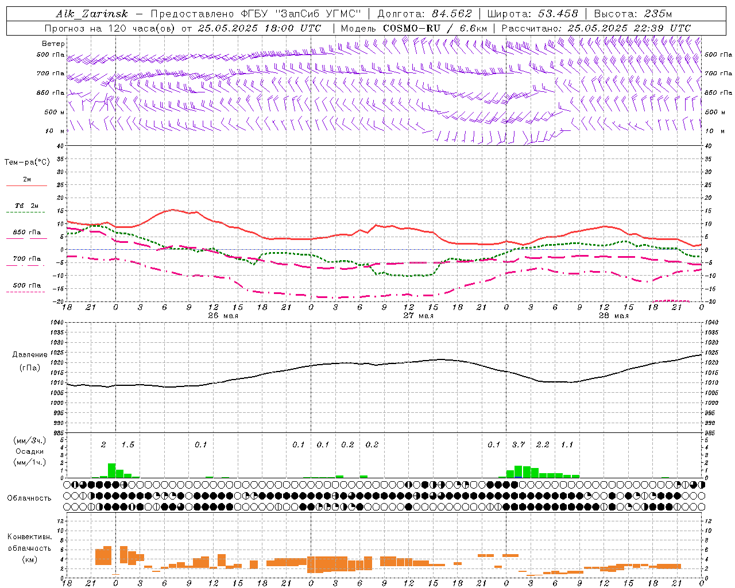735x588 pixels.
Task: Click the 1.1 precipitation amount value
Action: 567,444
